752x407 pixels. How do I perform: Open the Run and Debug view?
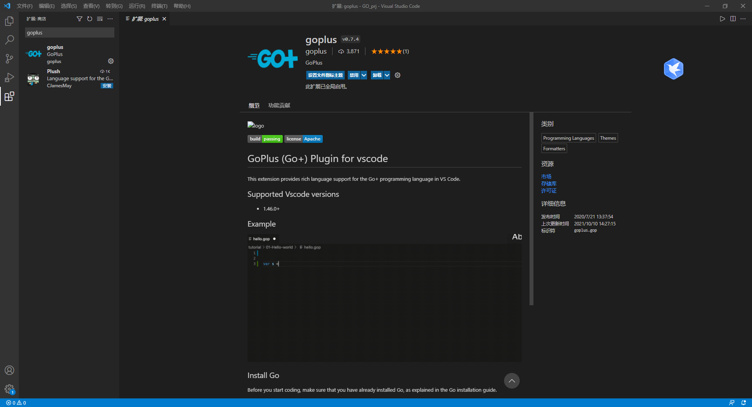[x=9, y=77]
